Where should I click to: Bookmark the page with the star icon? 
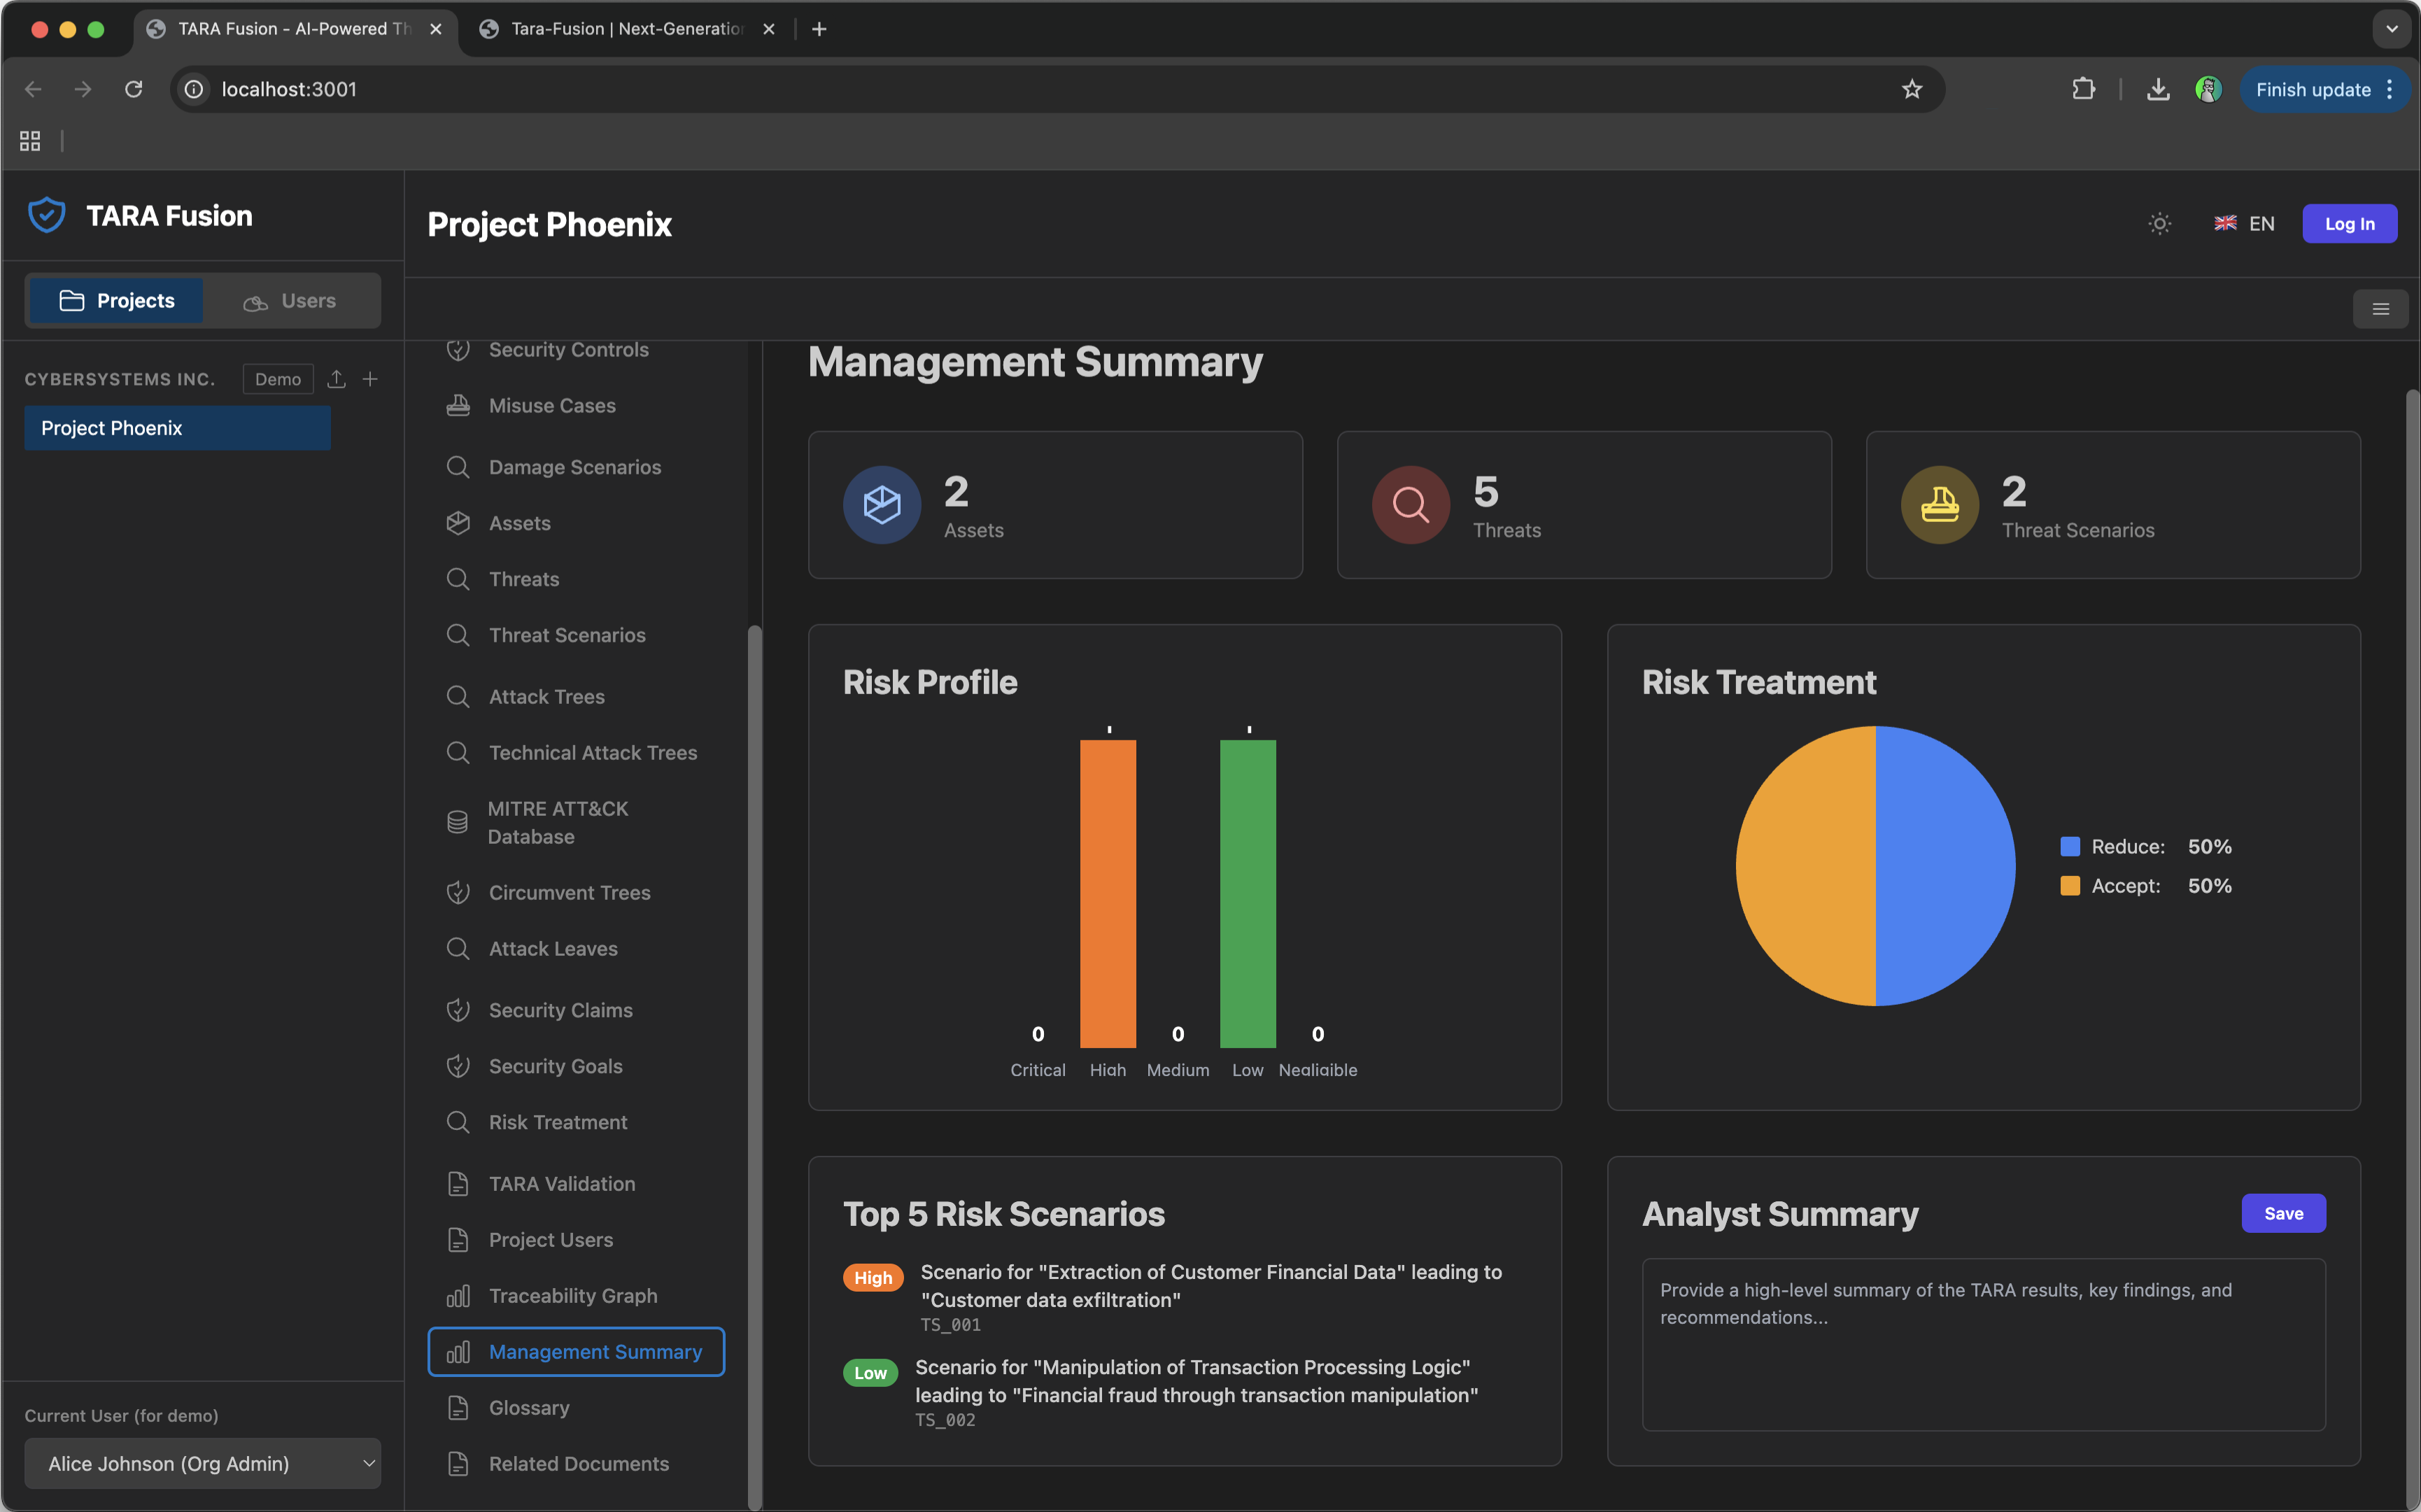tap(1911, 89)
